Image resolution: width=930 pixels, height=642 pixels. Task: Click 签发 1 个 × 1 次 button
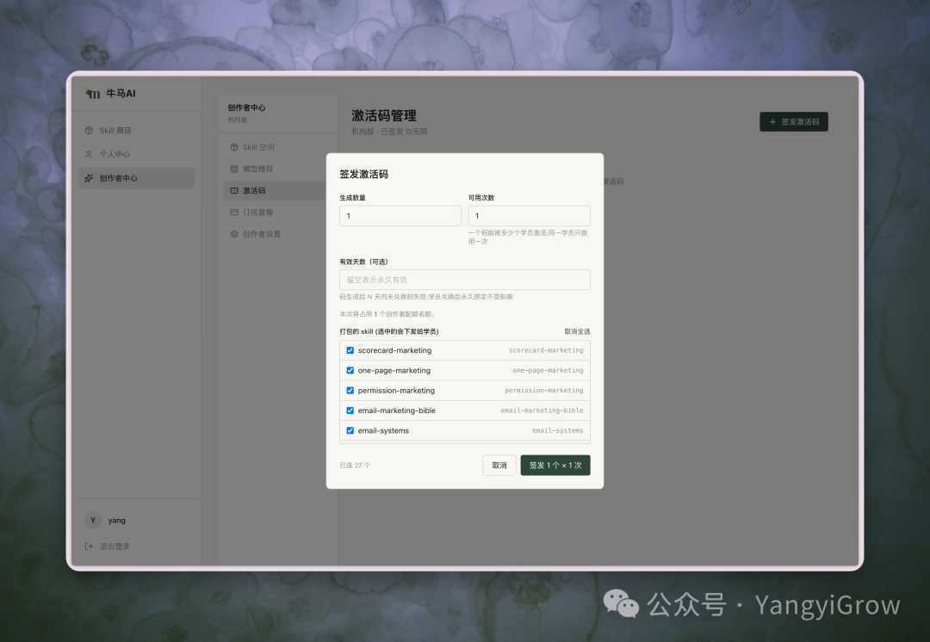555,466
